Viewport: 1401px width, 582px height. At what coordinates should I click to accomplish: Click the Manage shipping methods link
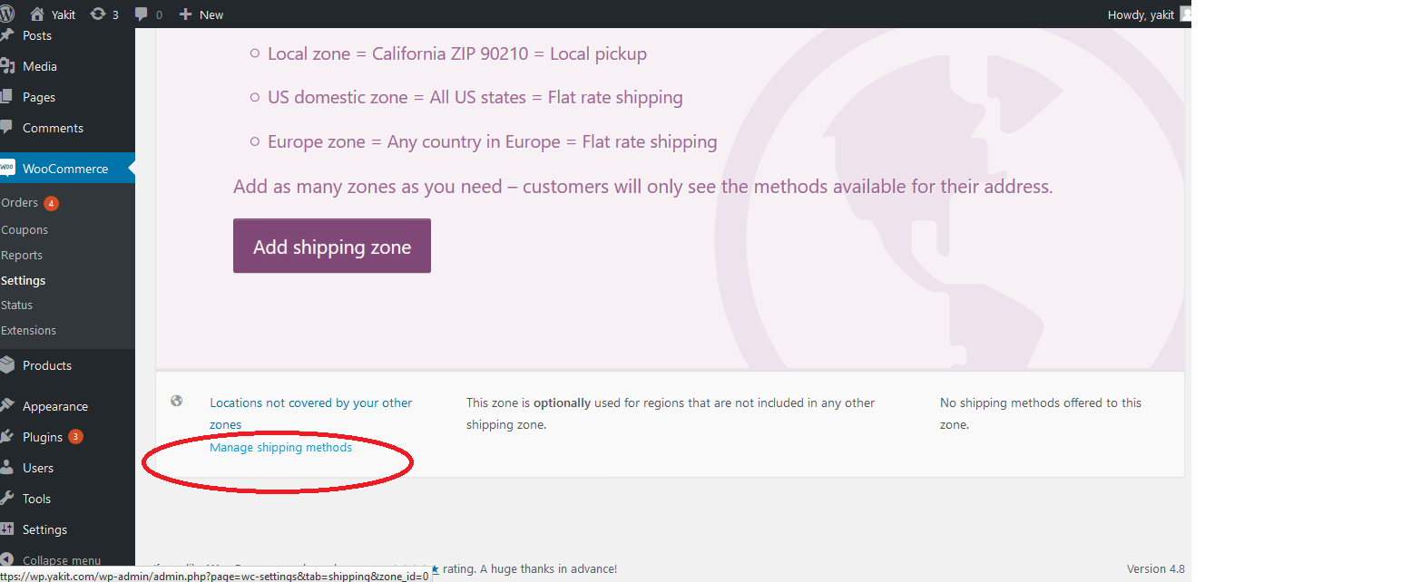(x=280, y=447)
